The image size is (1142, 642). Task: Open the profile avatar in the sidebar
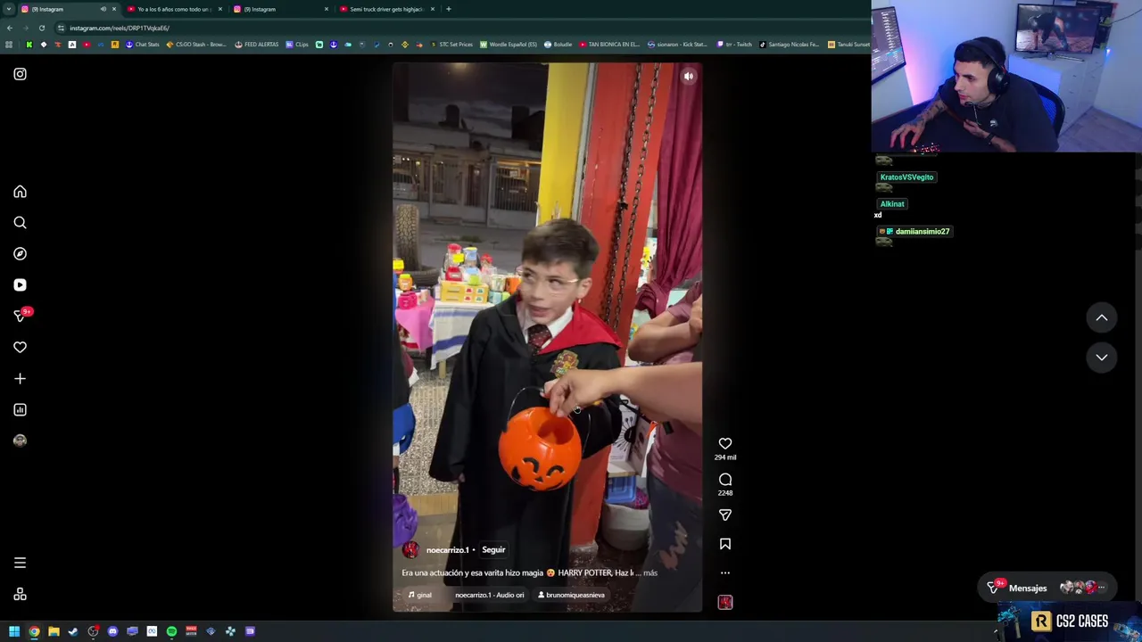tap(20, 440)
